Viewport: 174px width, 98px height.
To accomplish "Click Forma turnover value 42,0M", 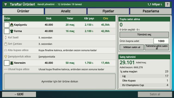I will (105, 31).
